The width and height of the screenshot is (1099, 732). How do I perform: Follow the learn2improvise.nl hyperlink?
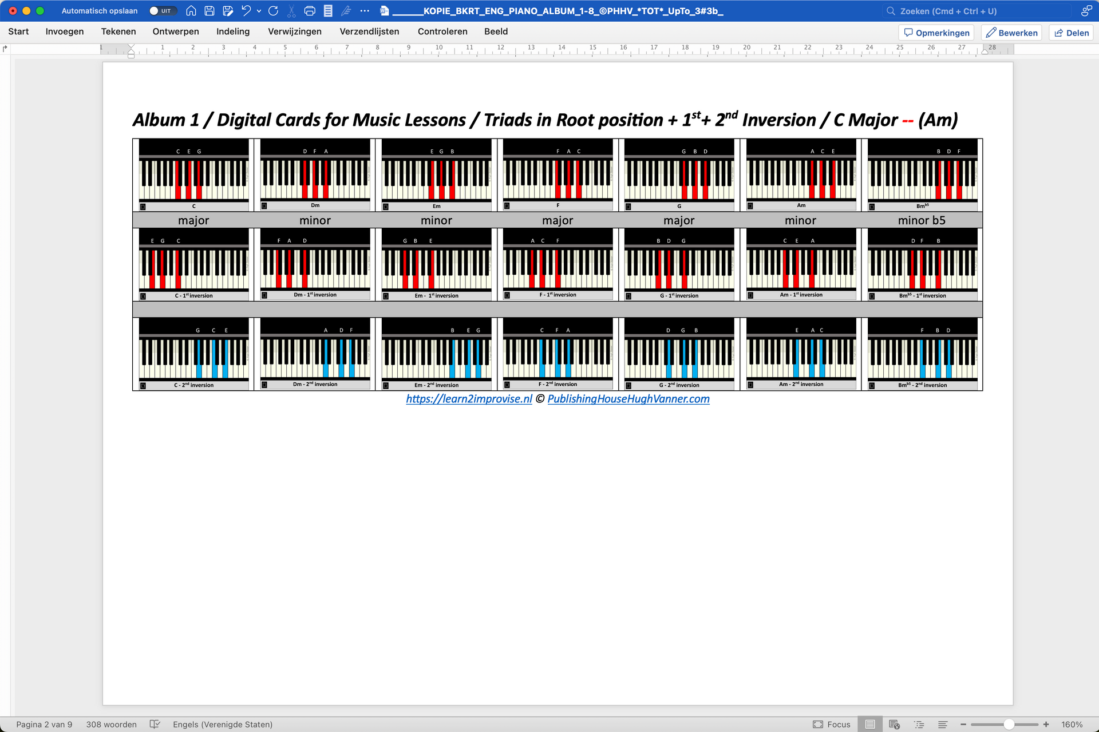point(468,399)
